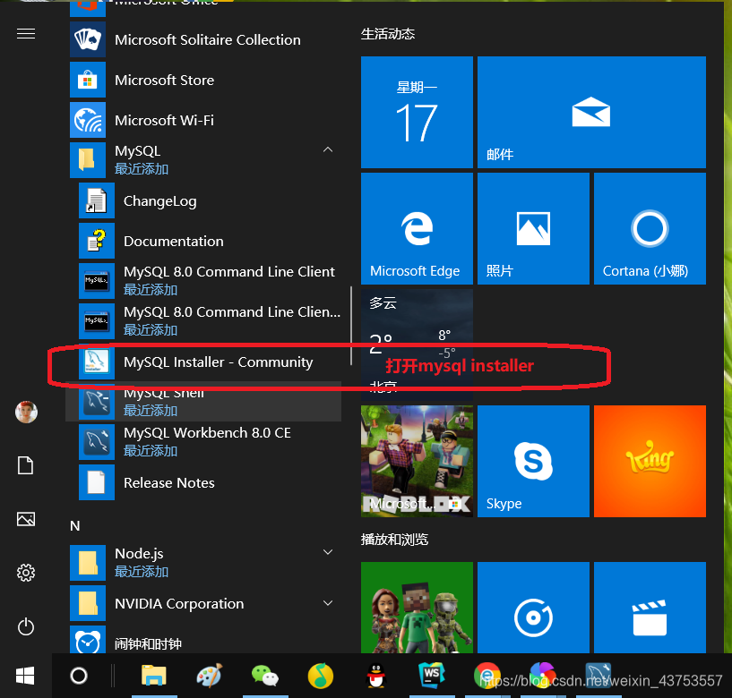Collapse the MySQL folder chevron

(x=328, y=149)
